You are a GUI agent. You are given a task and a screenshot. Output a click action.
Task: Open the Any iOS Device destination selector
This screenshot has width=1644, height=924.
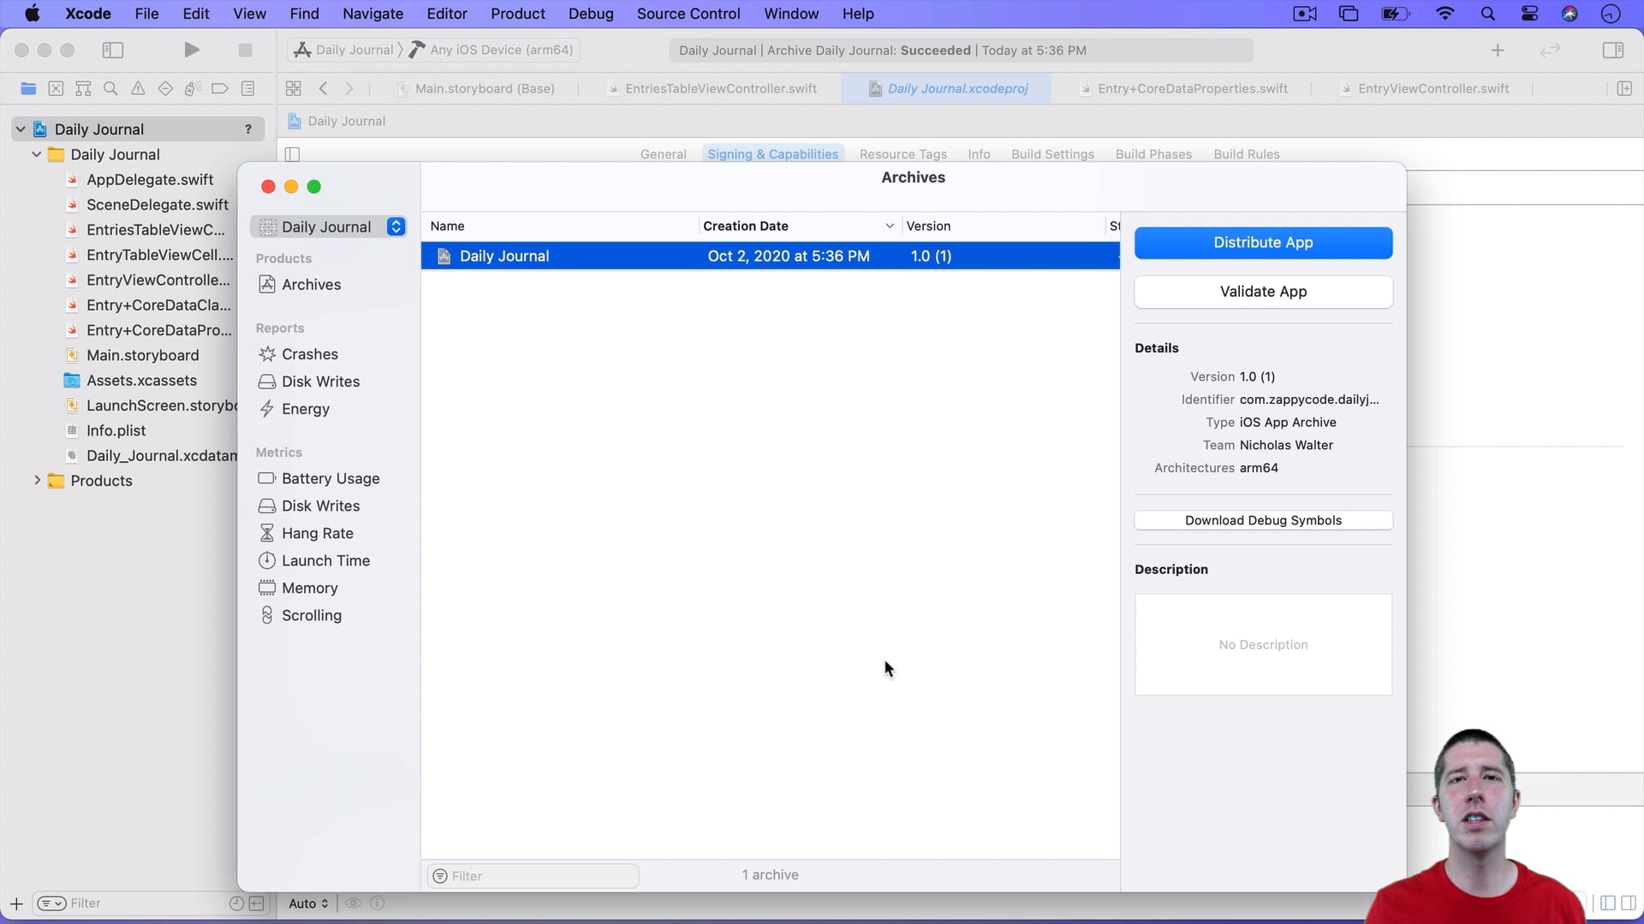click(x=491, y=50)
